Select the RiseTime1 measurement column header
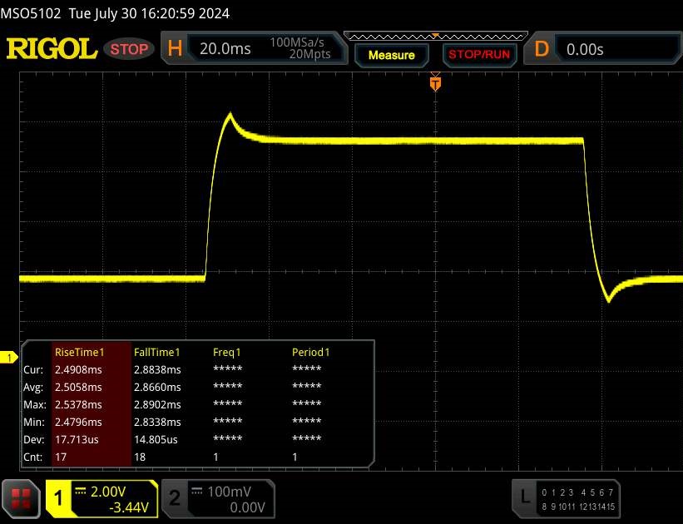This screenshot has height=524, width=683. coord(80,352)
